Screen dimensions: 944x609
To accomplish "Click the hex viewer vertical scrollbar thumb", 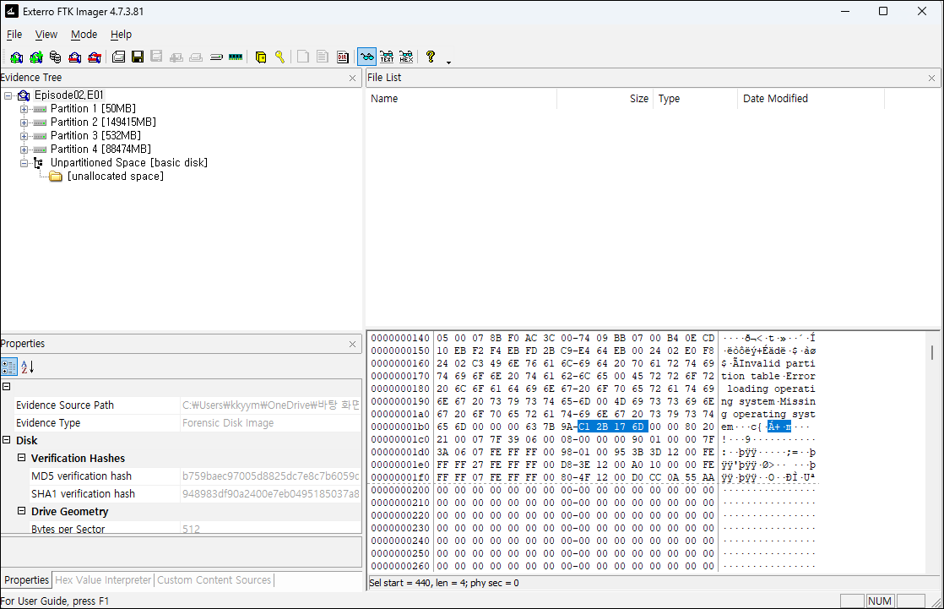I will tap(932, 352).
